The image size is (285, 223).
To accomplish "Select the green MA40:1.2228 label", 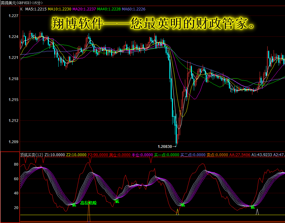I will click(109, 9).
